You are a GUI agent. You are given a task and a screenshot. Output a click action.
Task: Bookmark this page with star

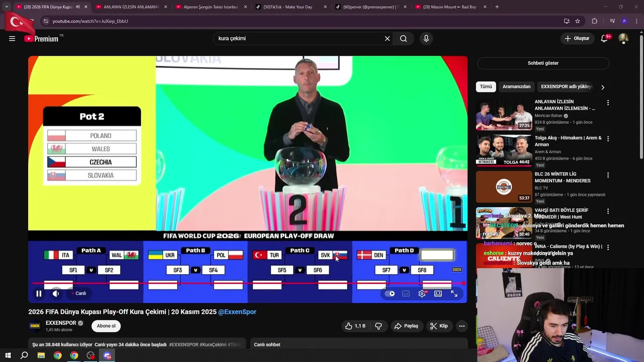(578, 21)
